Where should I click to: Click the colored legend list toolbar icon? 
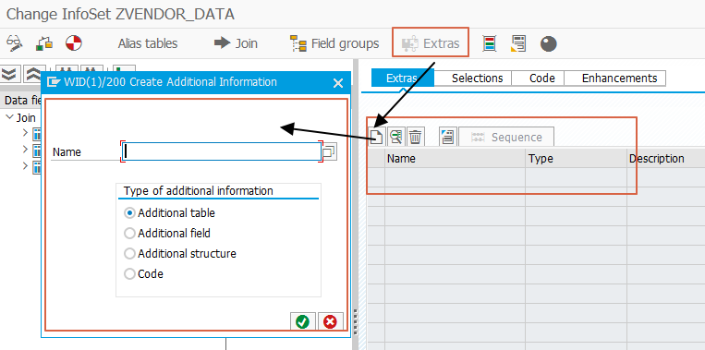point(489,43)
